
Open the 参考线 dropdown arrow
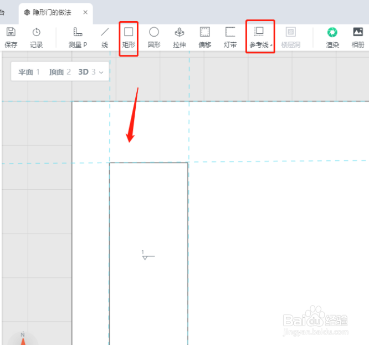271,45
